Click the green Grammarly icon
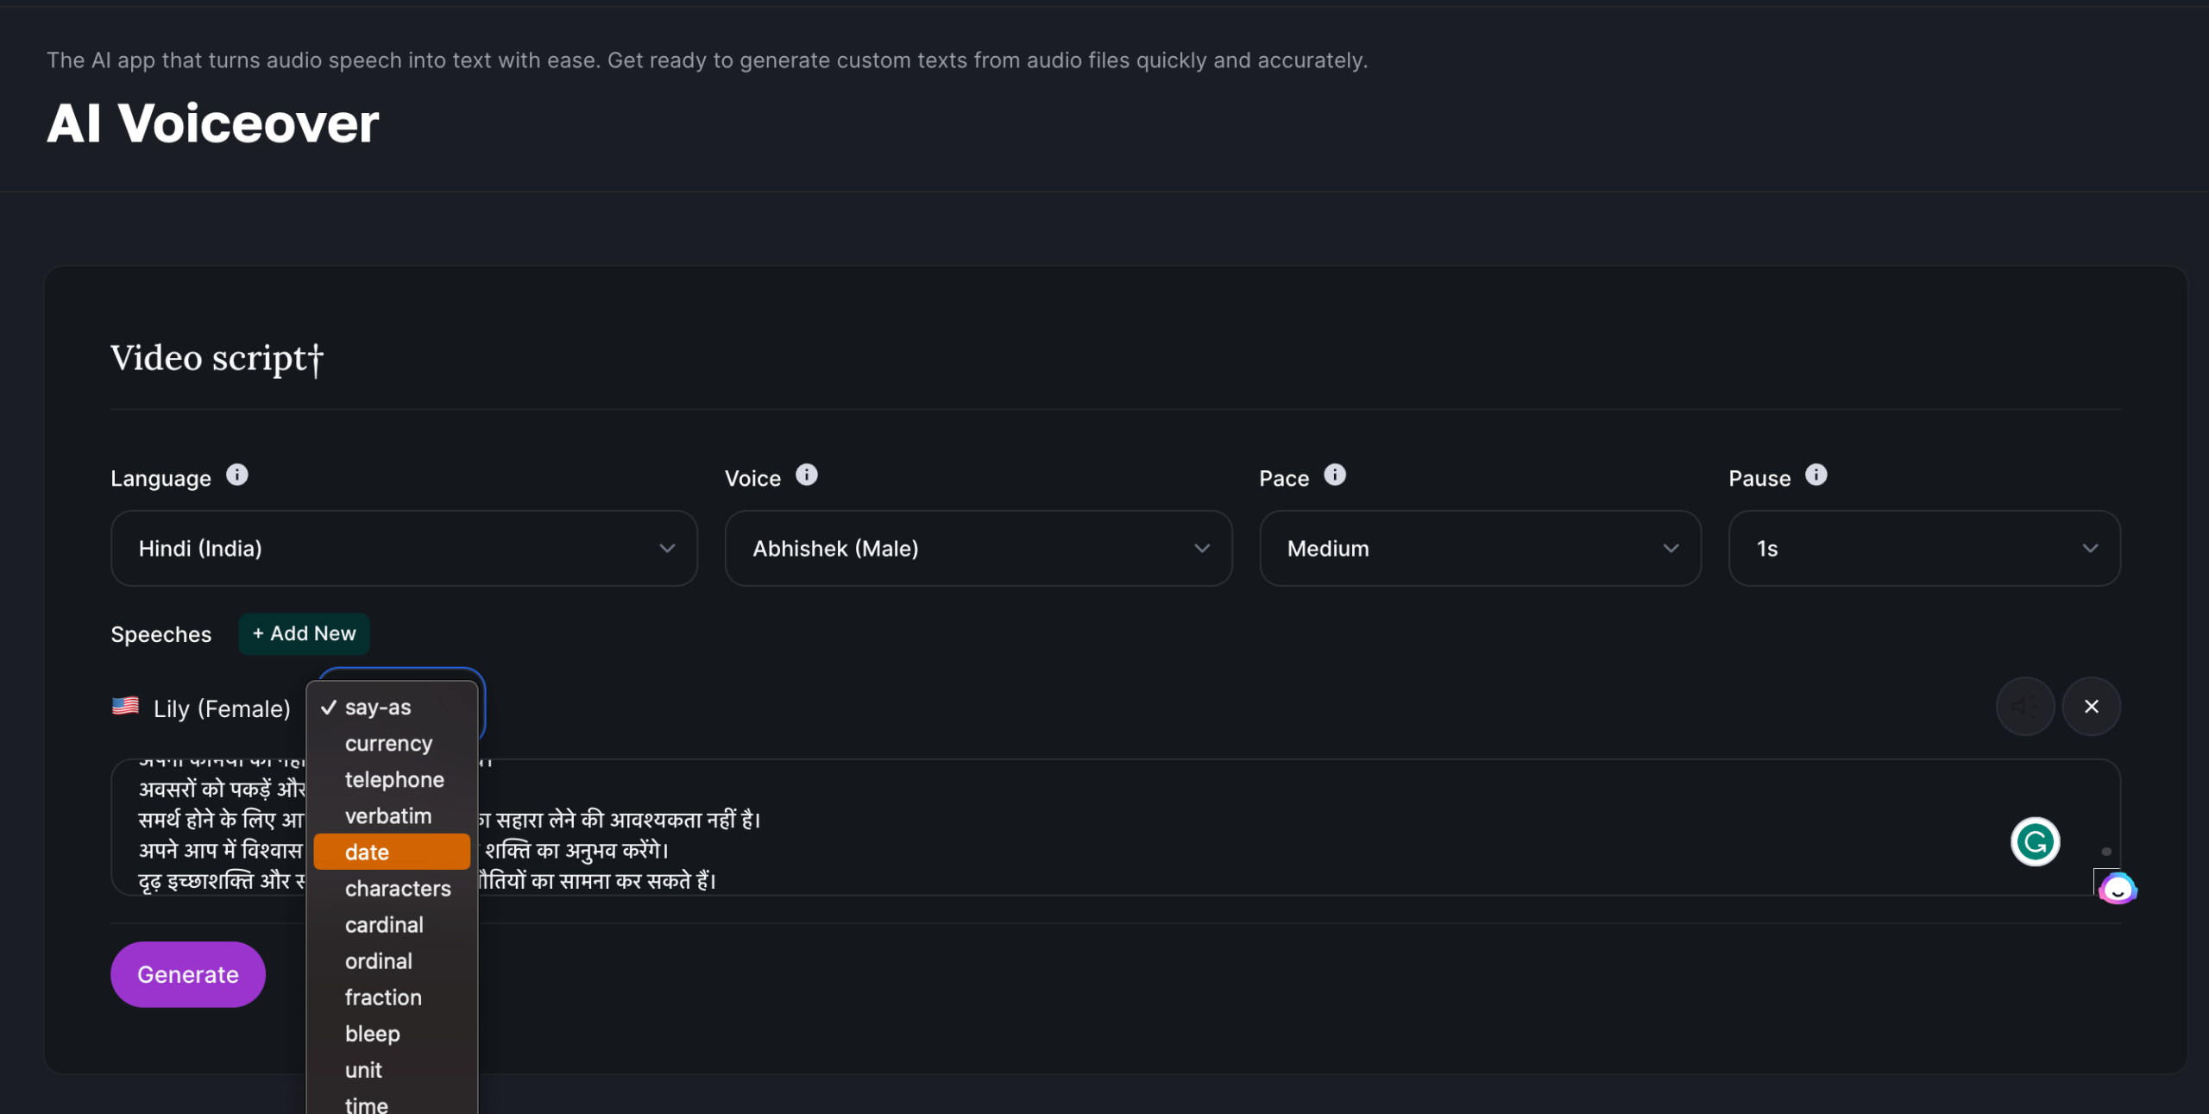This screenshot has height=1114, width=2209. 2035,841
